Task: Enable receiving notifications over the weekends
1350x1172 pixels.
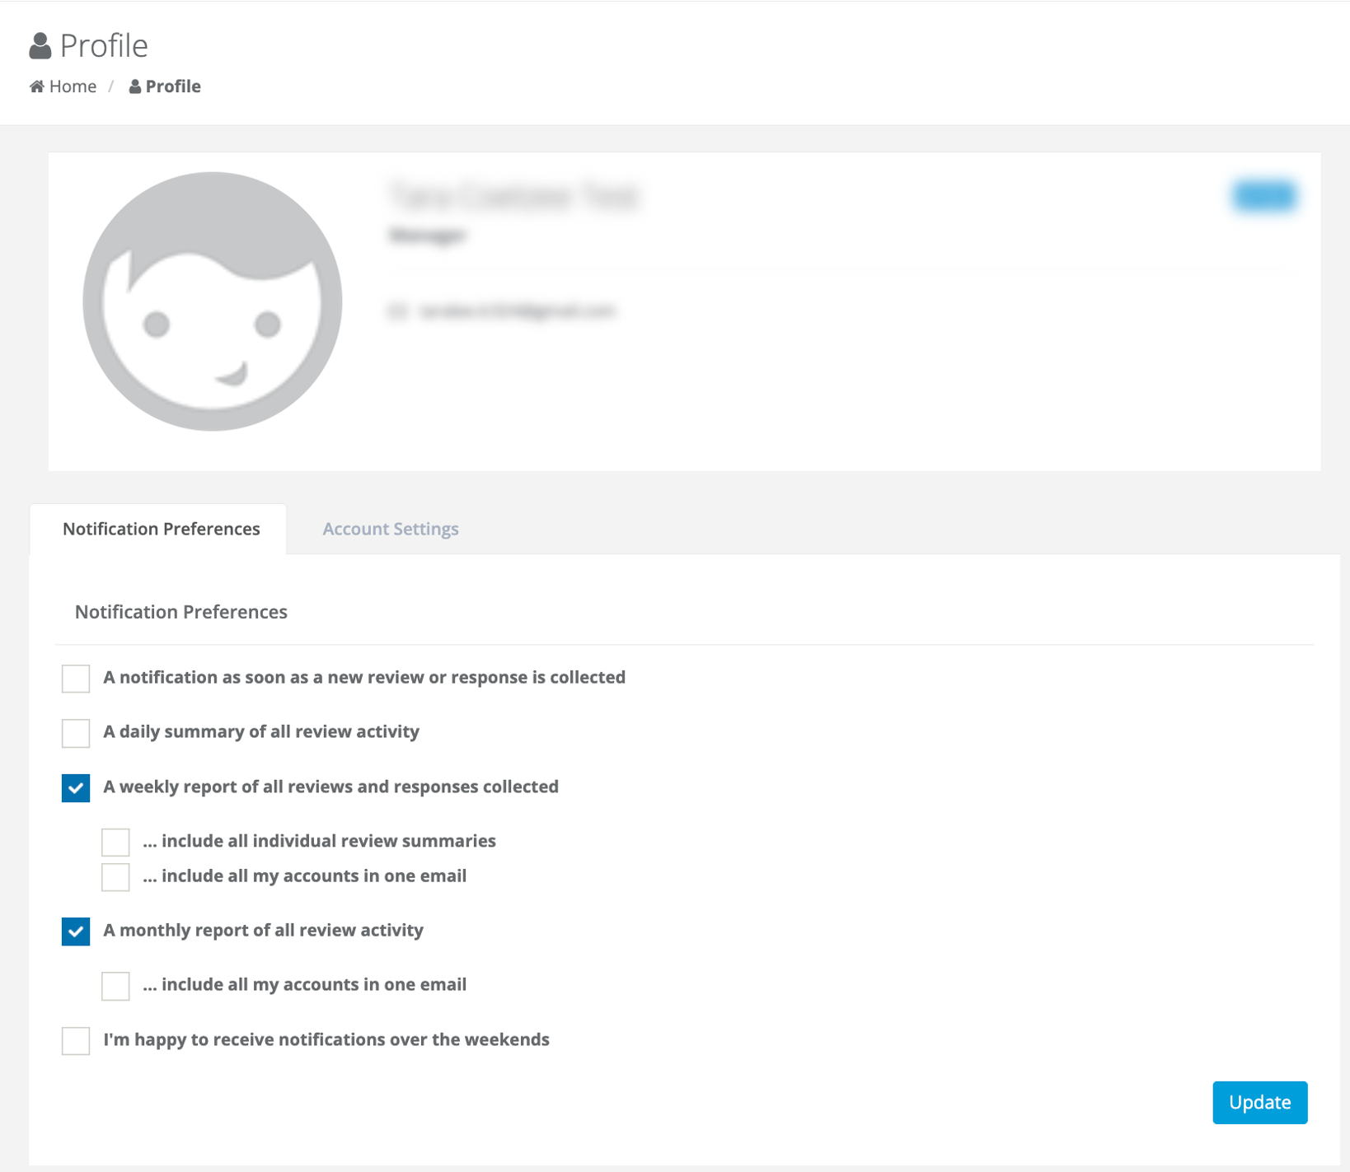Action: click(x=75, y=1040)
